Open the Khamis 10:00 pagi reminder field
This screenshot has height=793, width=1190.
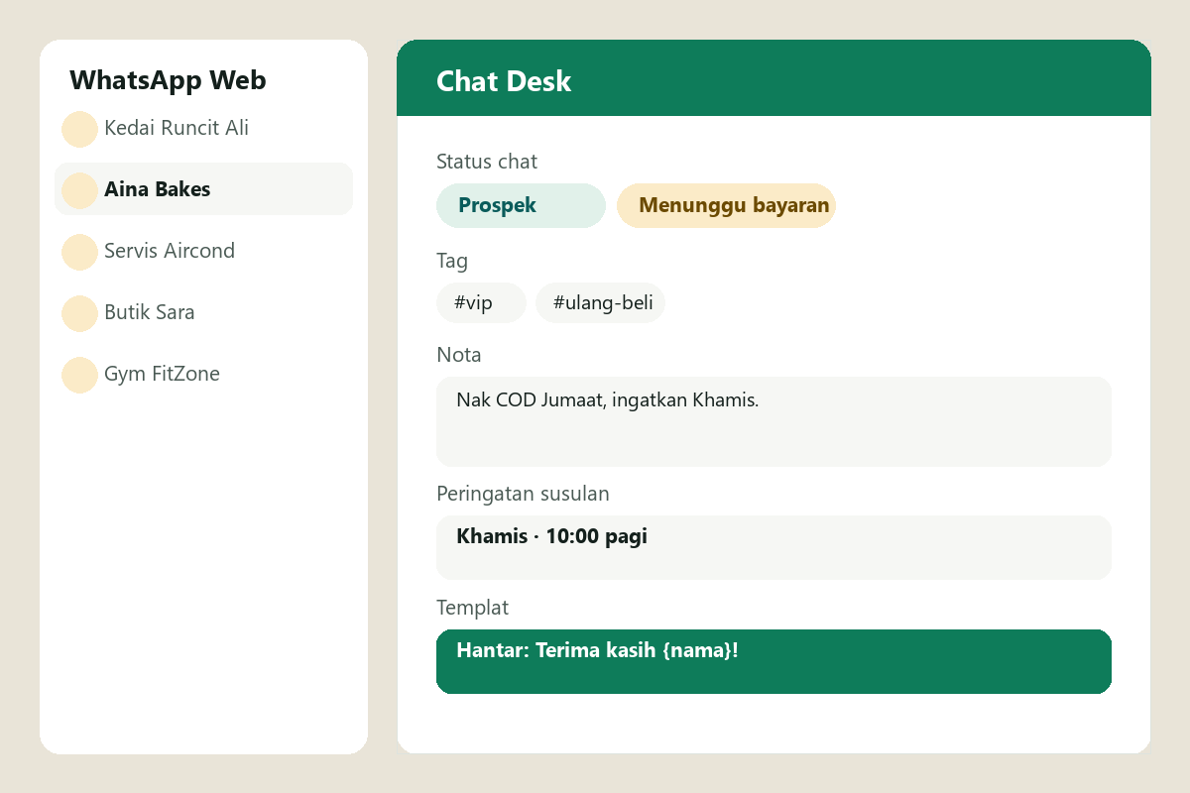point(773,547)
